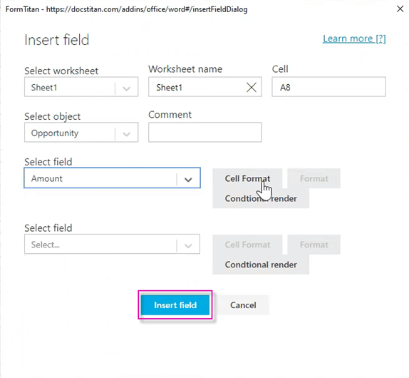
Task: Click the chevron arrow of the empty Select... dropdown
Action: (x=188, y=245)
